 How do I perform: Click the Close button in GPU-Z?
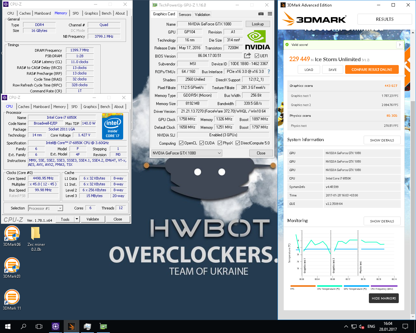[x=261, y=153]
